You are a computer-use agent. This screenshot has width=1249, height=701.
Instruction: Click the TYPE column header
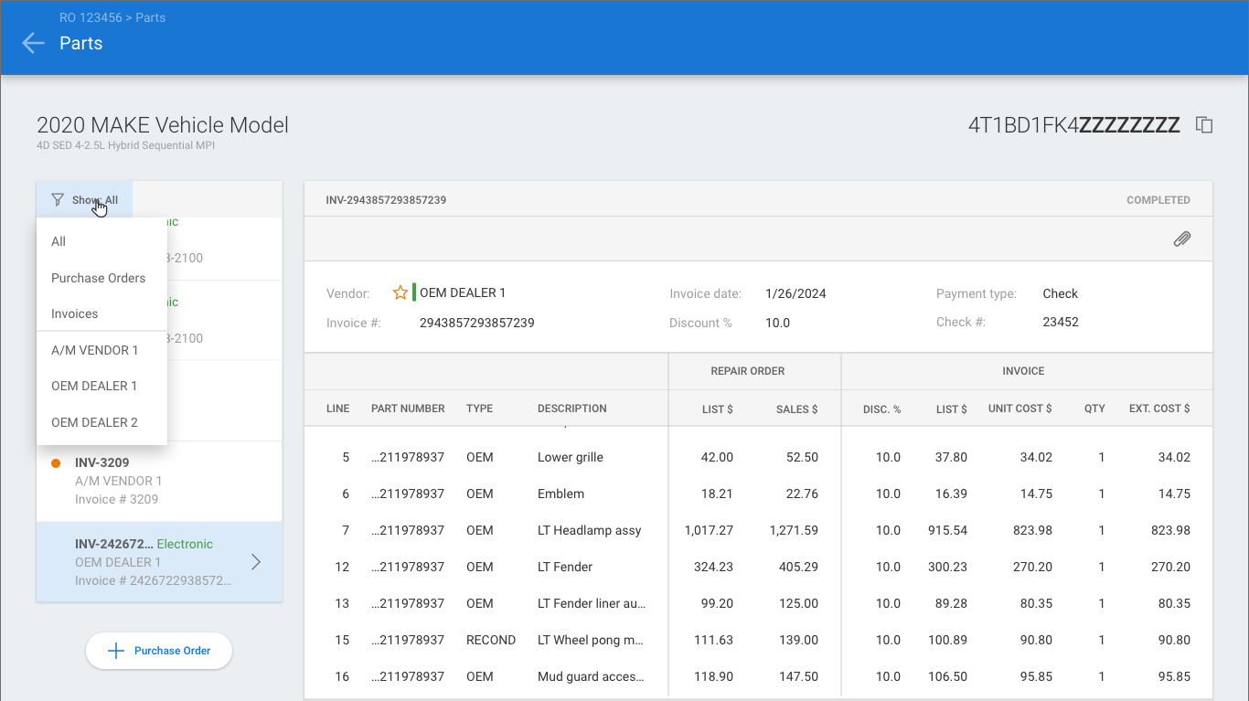point(479,409)
